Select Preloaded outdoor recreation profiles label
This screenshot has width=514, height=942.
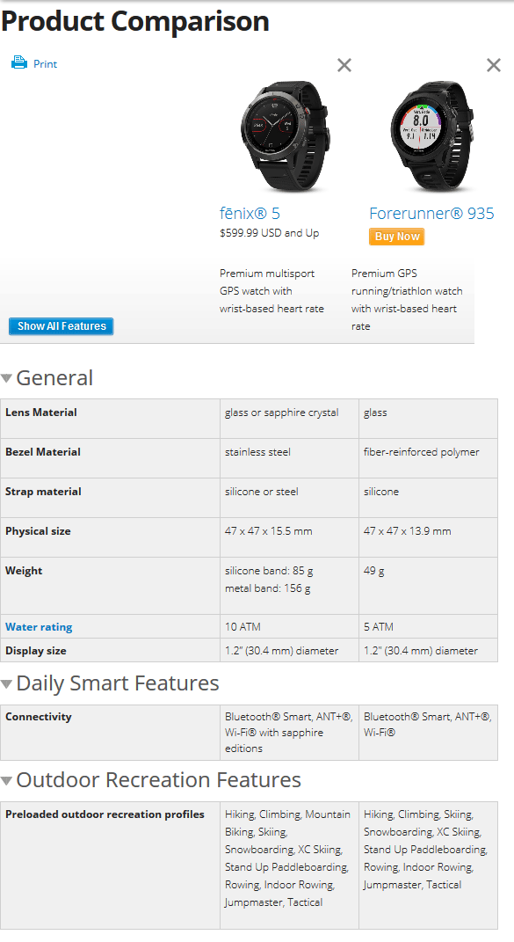[105, 814]
